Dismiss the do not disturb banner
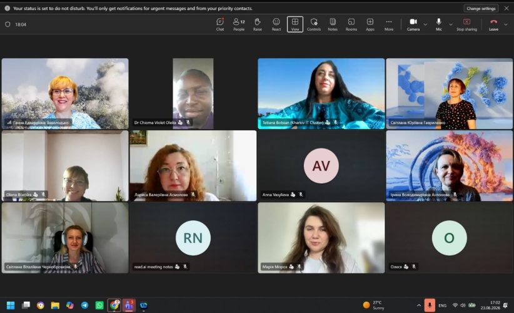Viewport: 514px width, 313px height. pyautogui.click(x=506, y=8)
